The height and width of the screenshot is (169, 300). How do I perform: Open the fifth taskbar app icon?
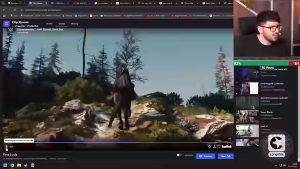(x=32, y=165)
